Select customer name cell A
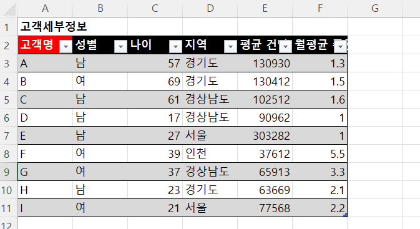Viewport: 420px width, 229px height. [x=46, y=63]
